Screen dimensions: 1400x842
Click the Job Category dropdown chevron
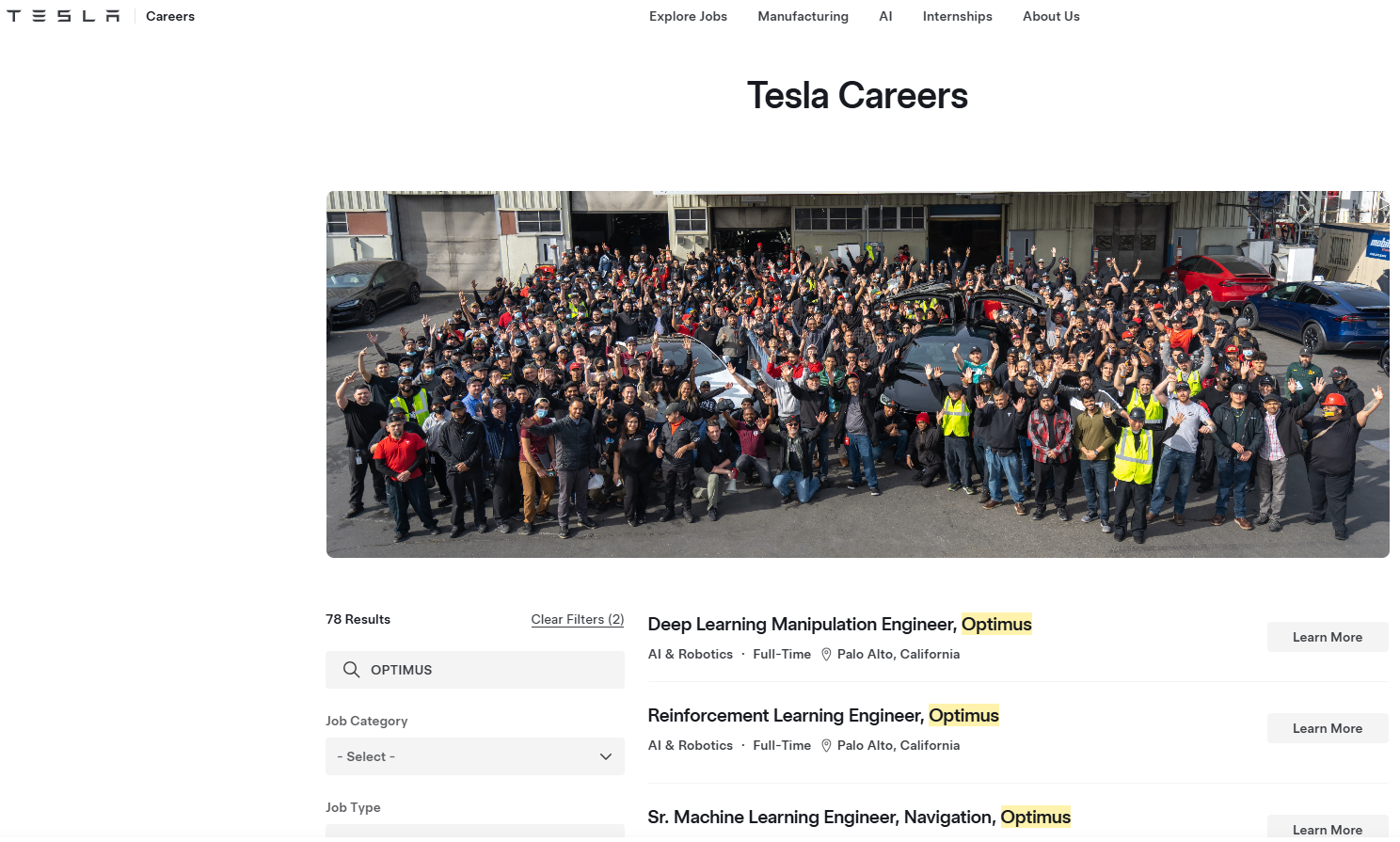pyautogui.click(x=606, y=756)
